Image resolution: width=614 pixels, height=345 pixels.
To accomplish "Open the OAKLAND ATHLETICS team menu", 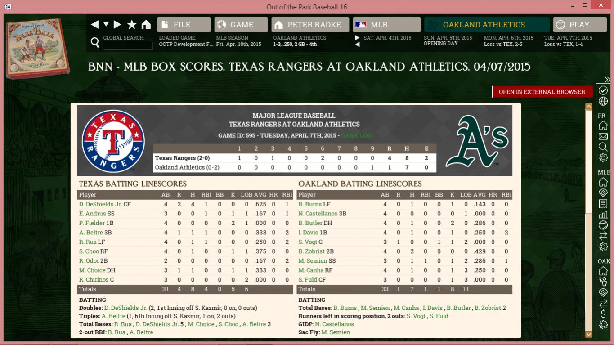I will (x=487, y=25).
